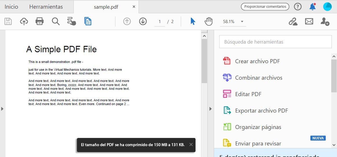Print the document with printer icon

point(40,21)
